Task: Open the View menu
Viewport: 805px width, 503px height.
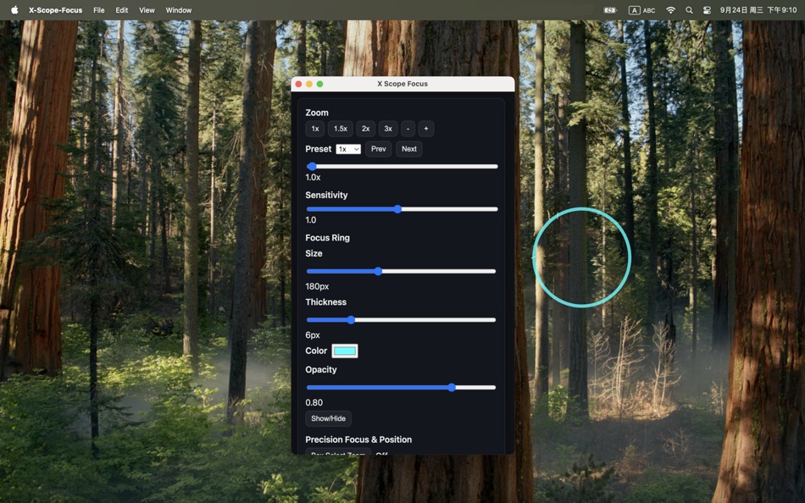Action: coord(146,9)
